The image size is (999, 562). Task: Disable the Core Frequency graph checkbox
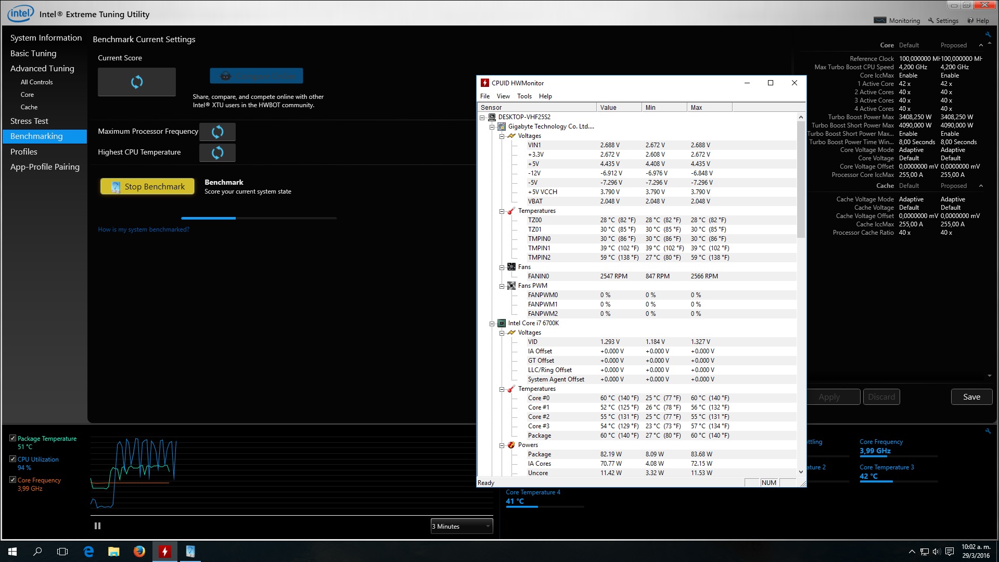coord(12,480)
